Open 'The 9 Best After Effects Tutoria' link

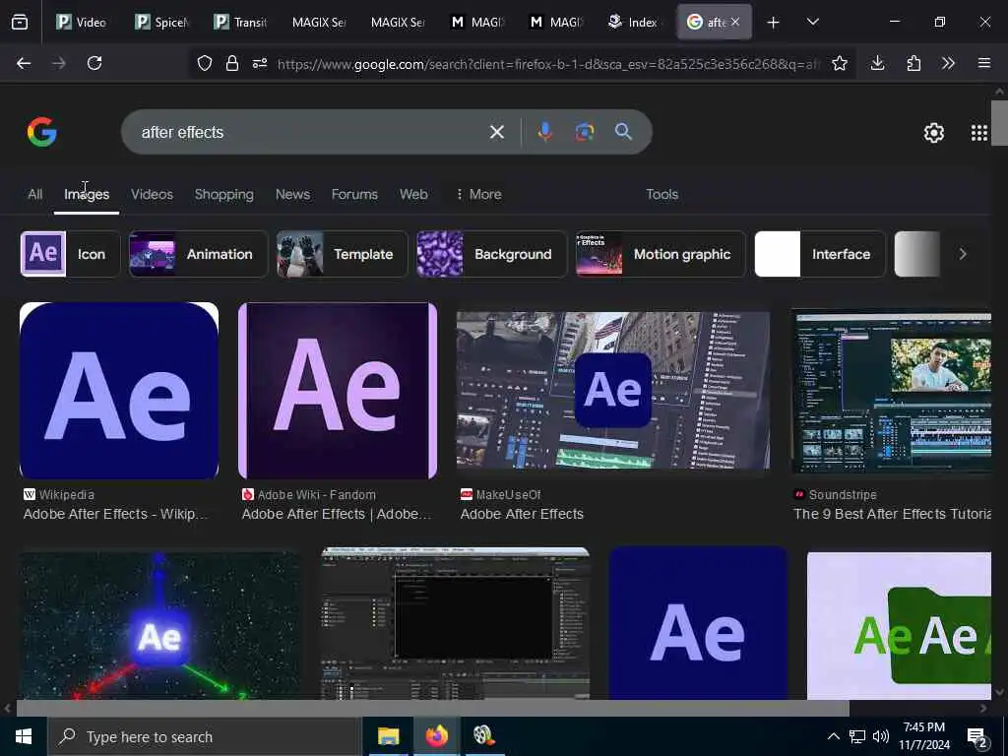coord(892,514)
